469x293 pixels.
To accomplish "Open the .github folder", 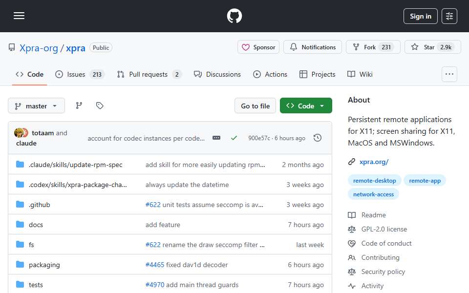I will tap(40, 205).
